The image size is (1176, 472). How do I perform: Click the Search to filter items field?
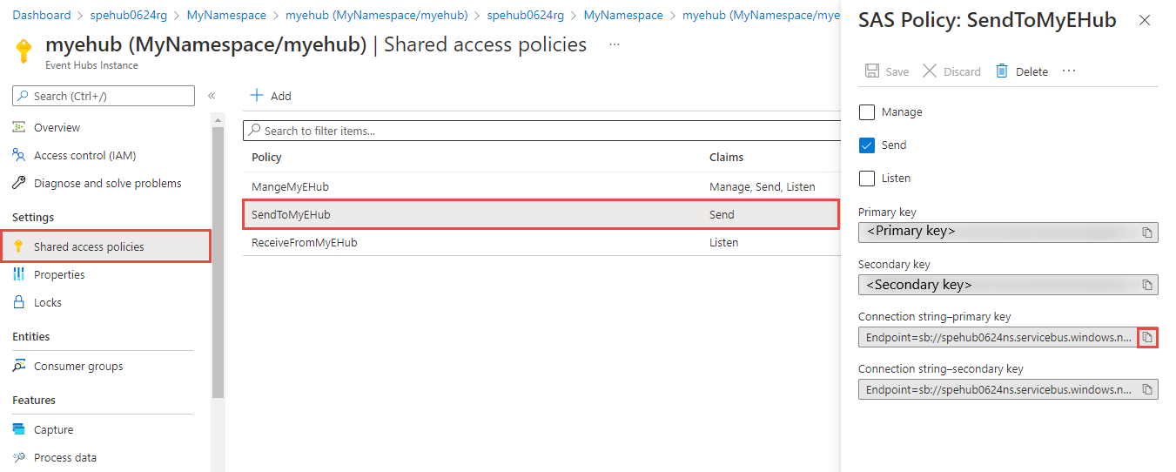pyautogui.click(x=540, y=131)
